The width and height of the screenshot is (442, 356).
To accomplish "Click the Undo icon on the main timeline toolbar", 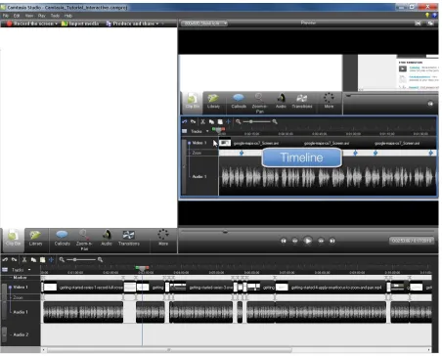I will pyautogui.click(x=5, y=260).
